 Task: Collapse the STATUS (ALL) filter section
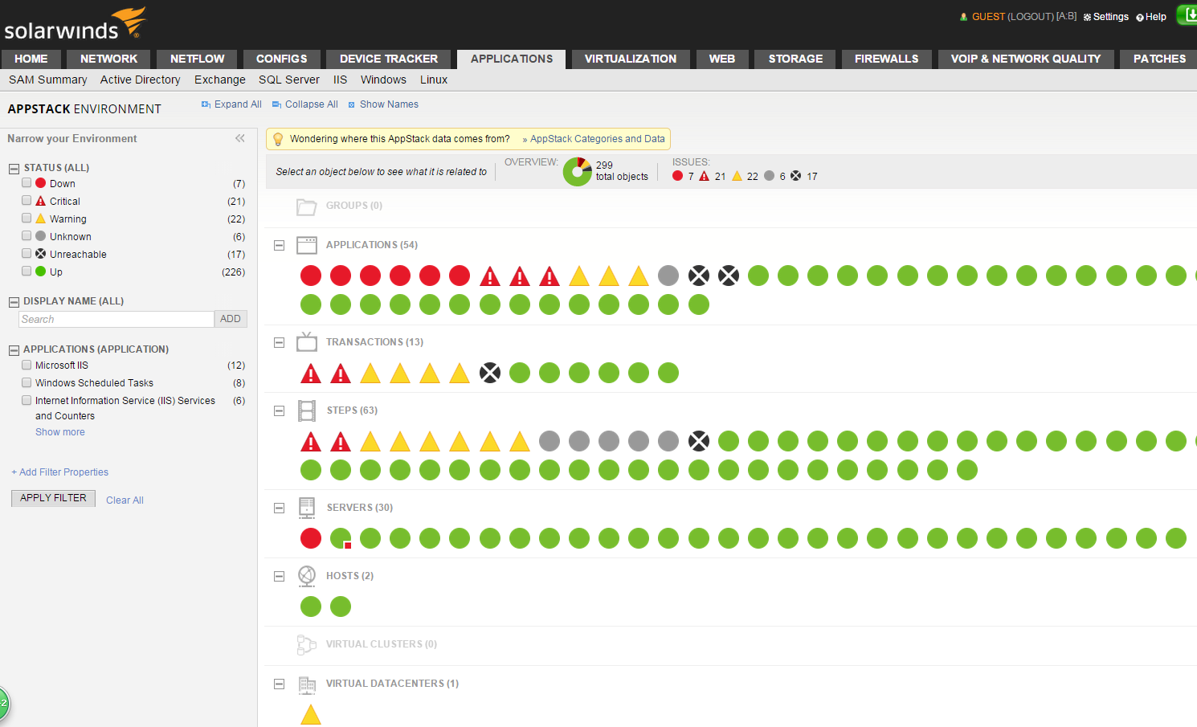coord(14,169)
